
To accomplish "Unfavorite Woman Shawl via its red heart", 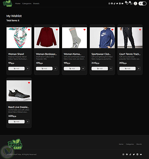I will pos(29,30).
